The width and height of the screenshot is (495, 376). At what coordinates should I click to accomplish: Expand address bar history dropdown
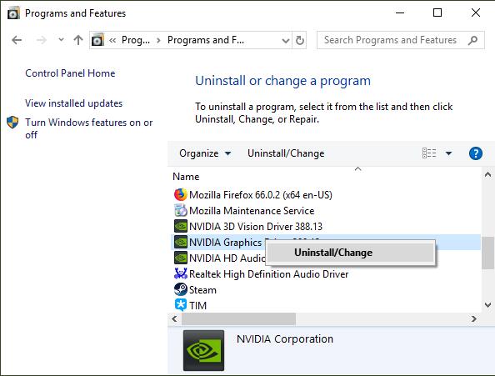point(286,40)
